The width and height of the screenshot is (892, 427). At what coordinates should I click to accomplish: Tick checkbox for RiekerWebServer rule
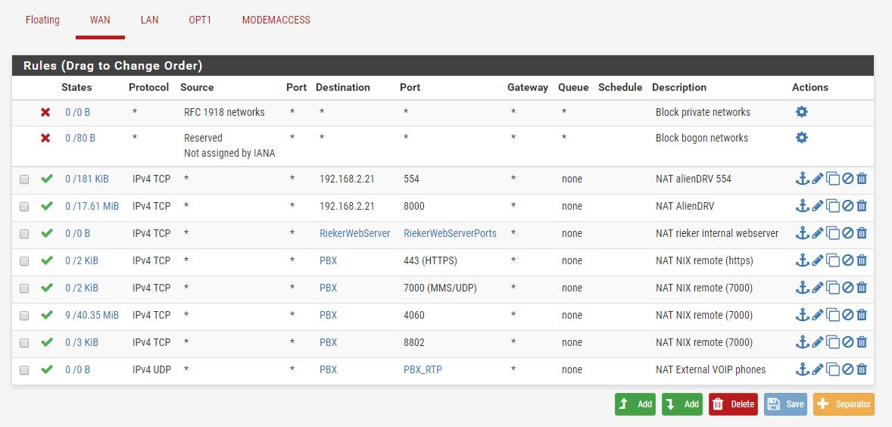pyautogui.click(x=24, y=234)
